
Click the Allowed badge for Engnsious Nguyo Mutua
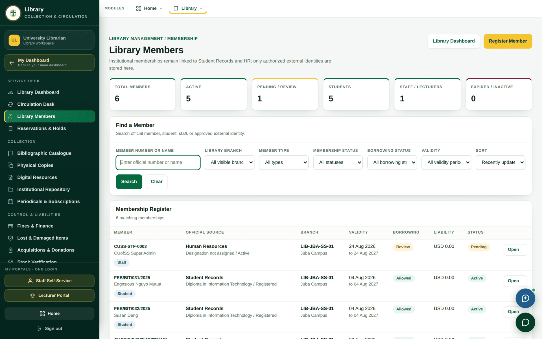point(404,278)
